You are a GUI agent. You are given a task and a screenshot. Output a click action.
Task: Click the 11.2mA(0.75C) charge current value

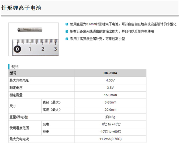tap(110, 139)
